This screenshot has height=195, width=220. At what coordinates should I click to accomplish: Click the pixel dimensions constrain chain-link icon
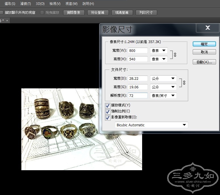coord(175,55)
